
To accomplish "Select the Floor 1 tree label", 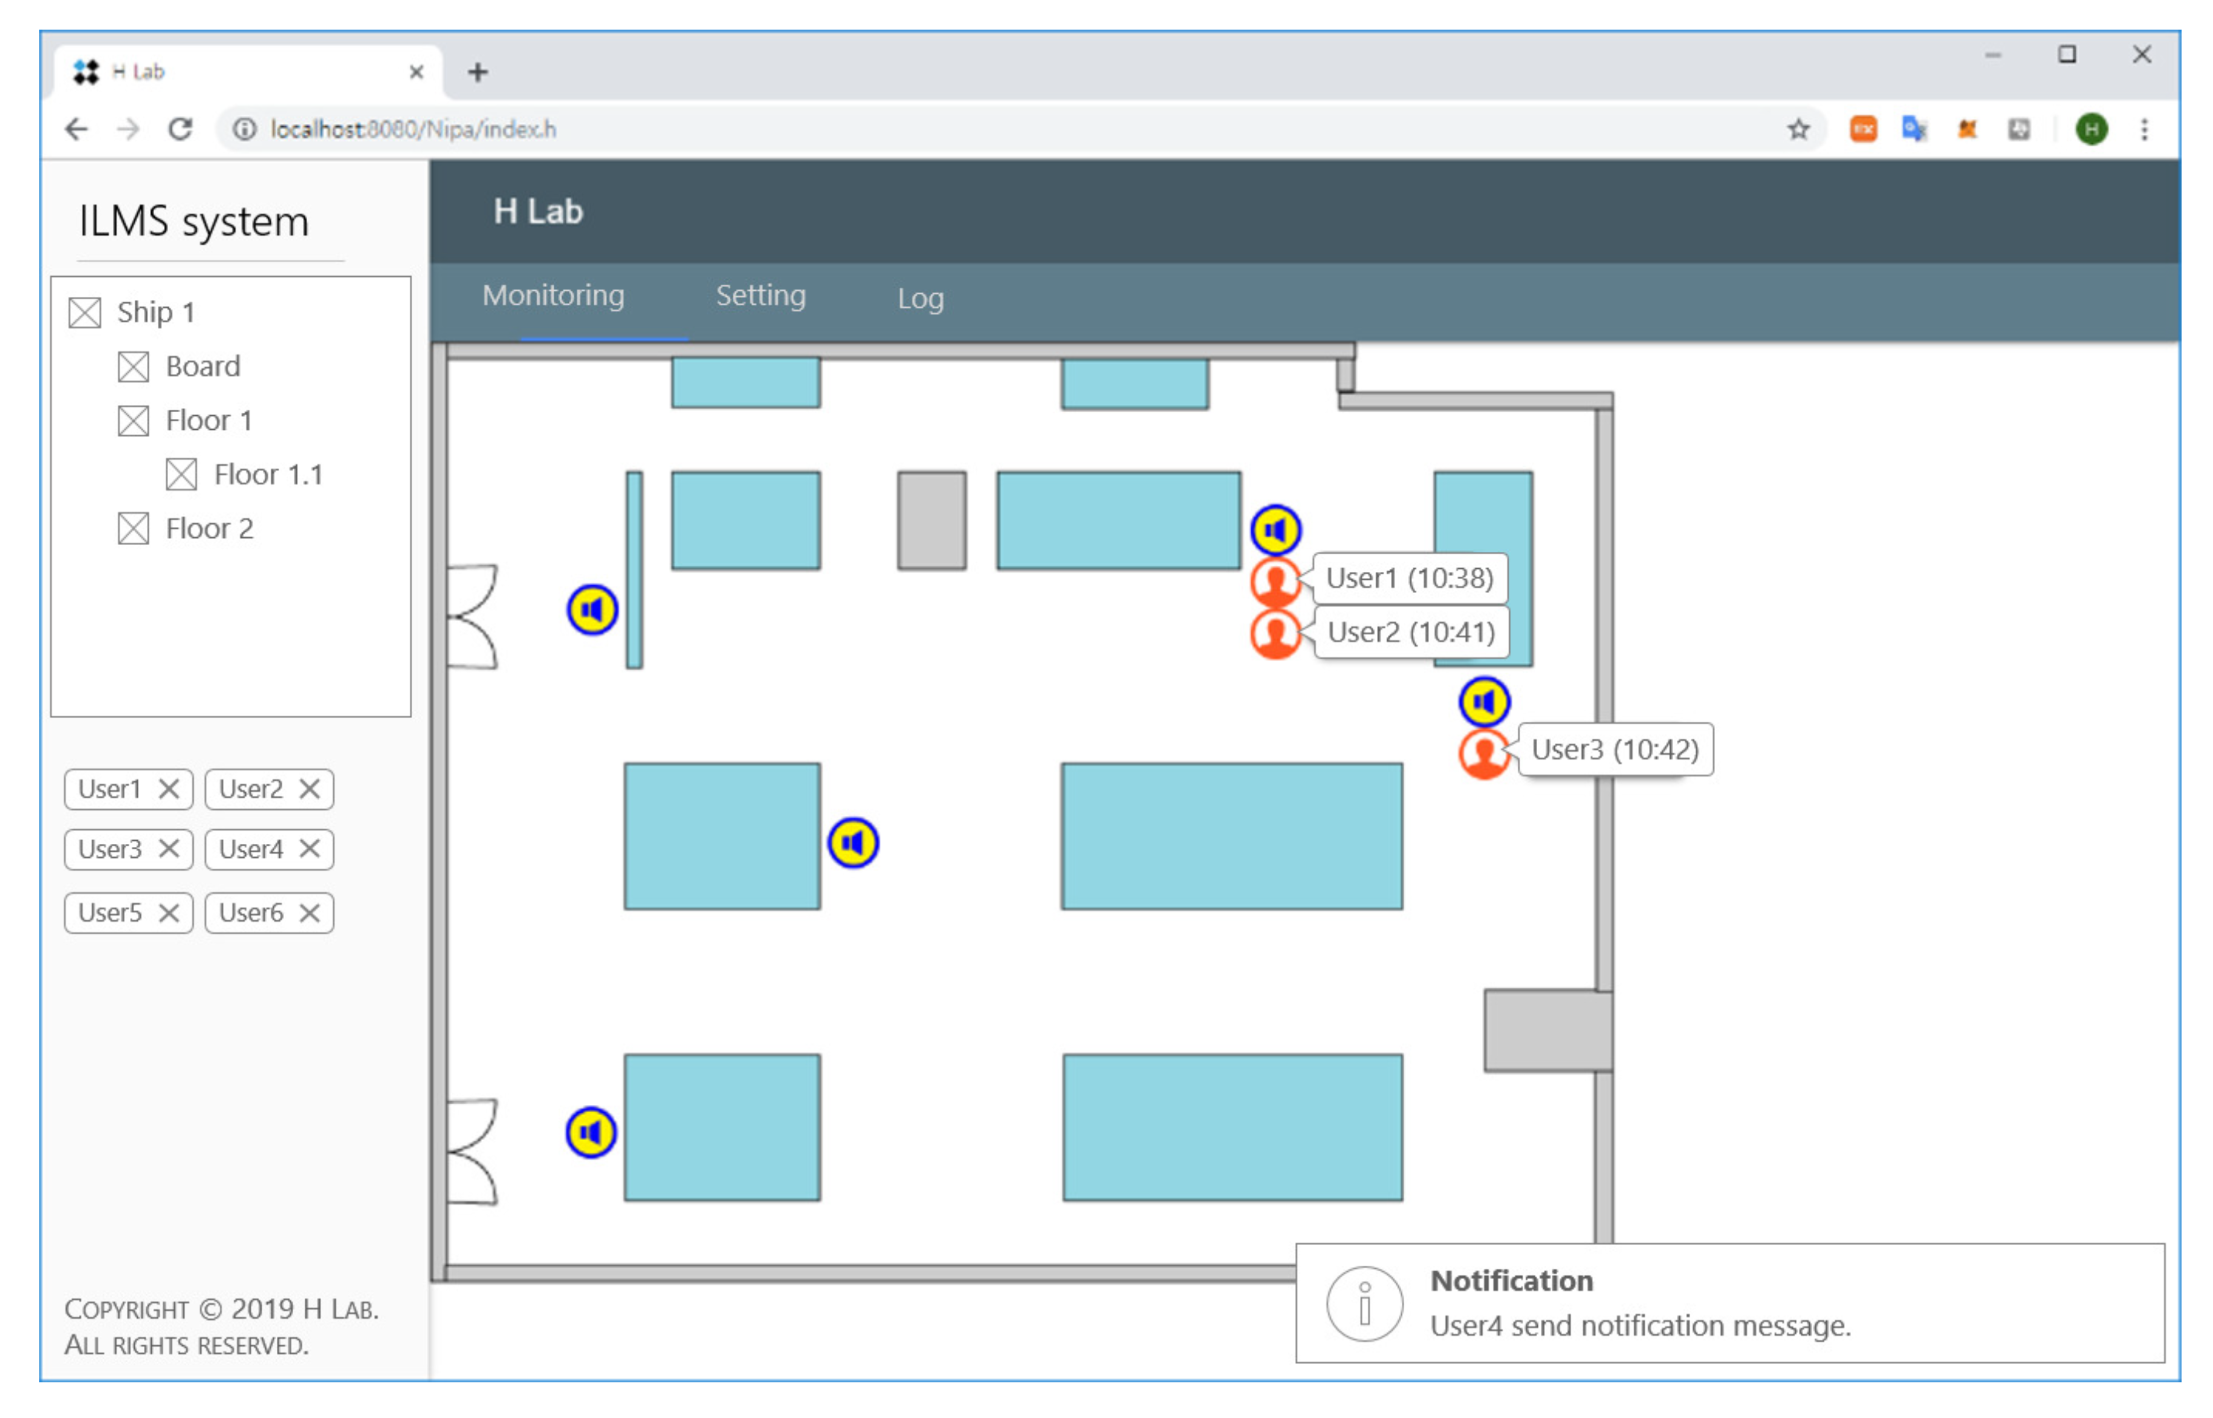I will coord(208,421).
